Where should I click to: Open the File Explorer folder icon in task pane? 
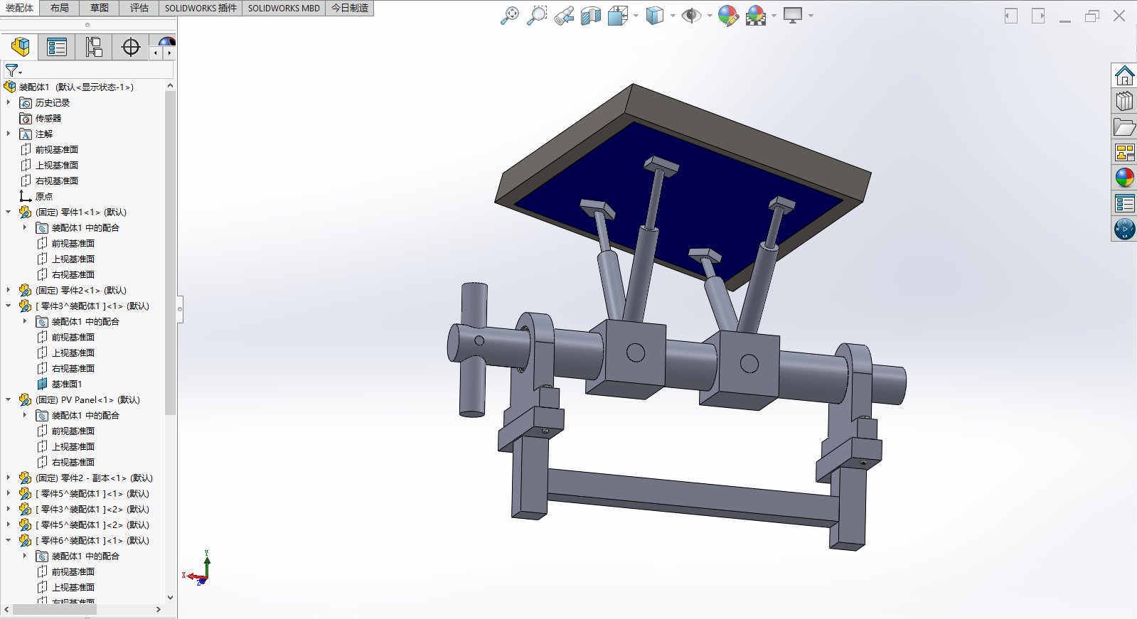point(1124,127)
